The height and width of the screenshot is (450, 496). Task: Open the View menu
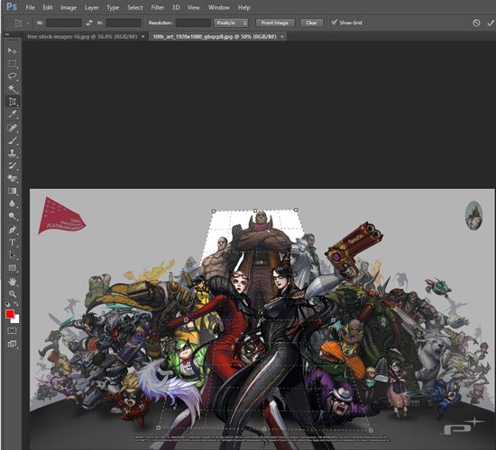[x=193, y=7]
